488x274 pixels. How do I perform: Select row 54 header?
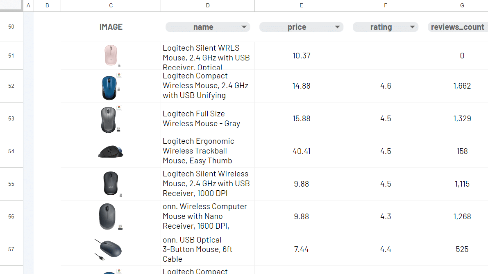(11, 151)
